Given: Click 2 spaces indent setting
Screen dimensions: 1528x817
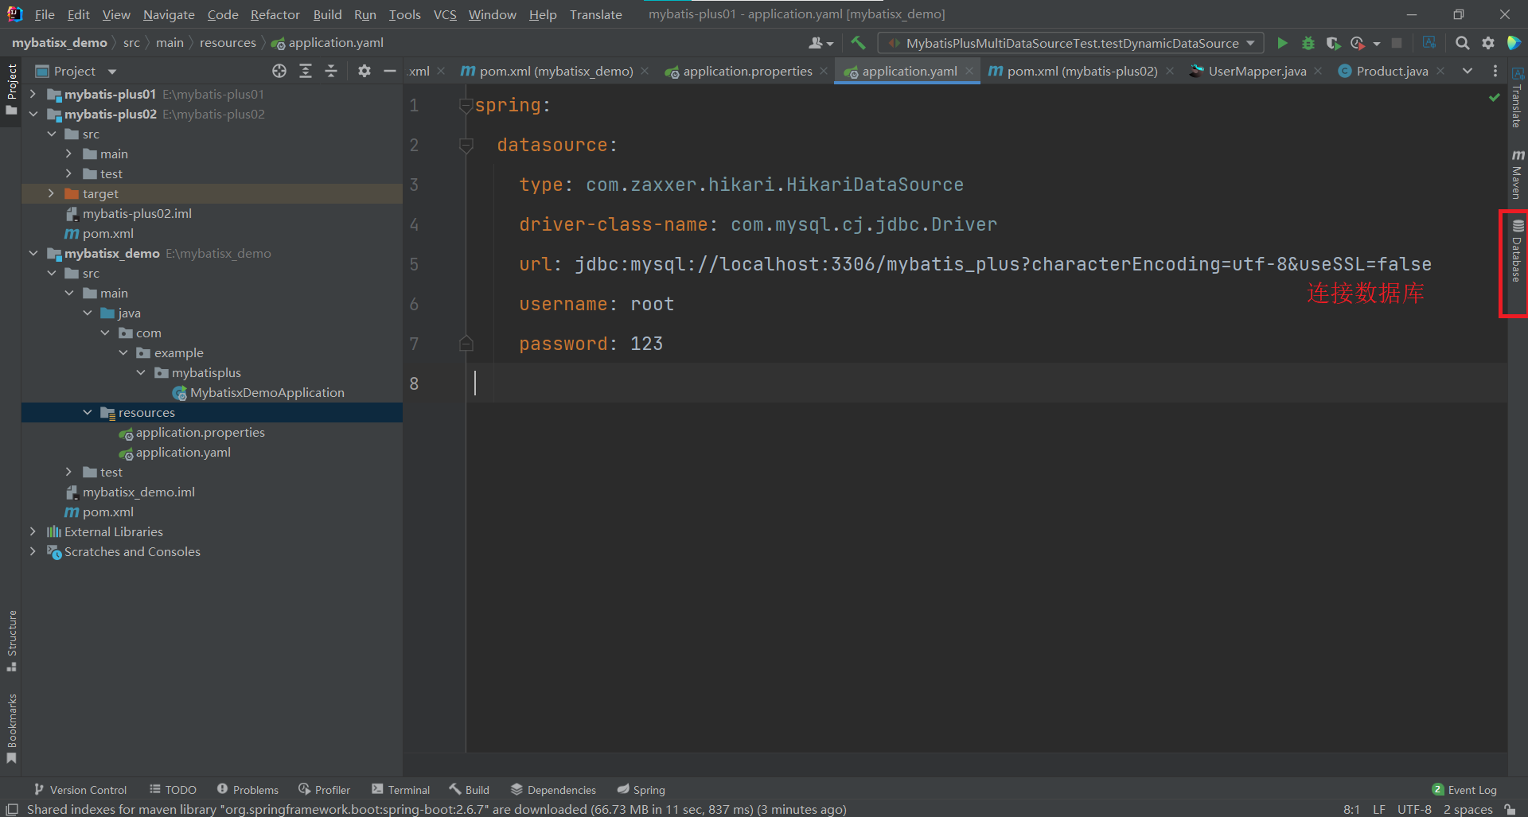Looking at the screenshot, I should coord(1468,809).
